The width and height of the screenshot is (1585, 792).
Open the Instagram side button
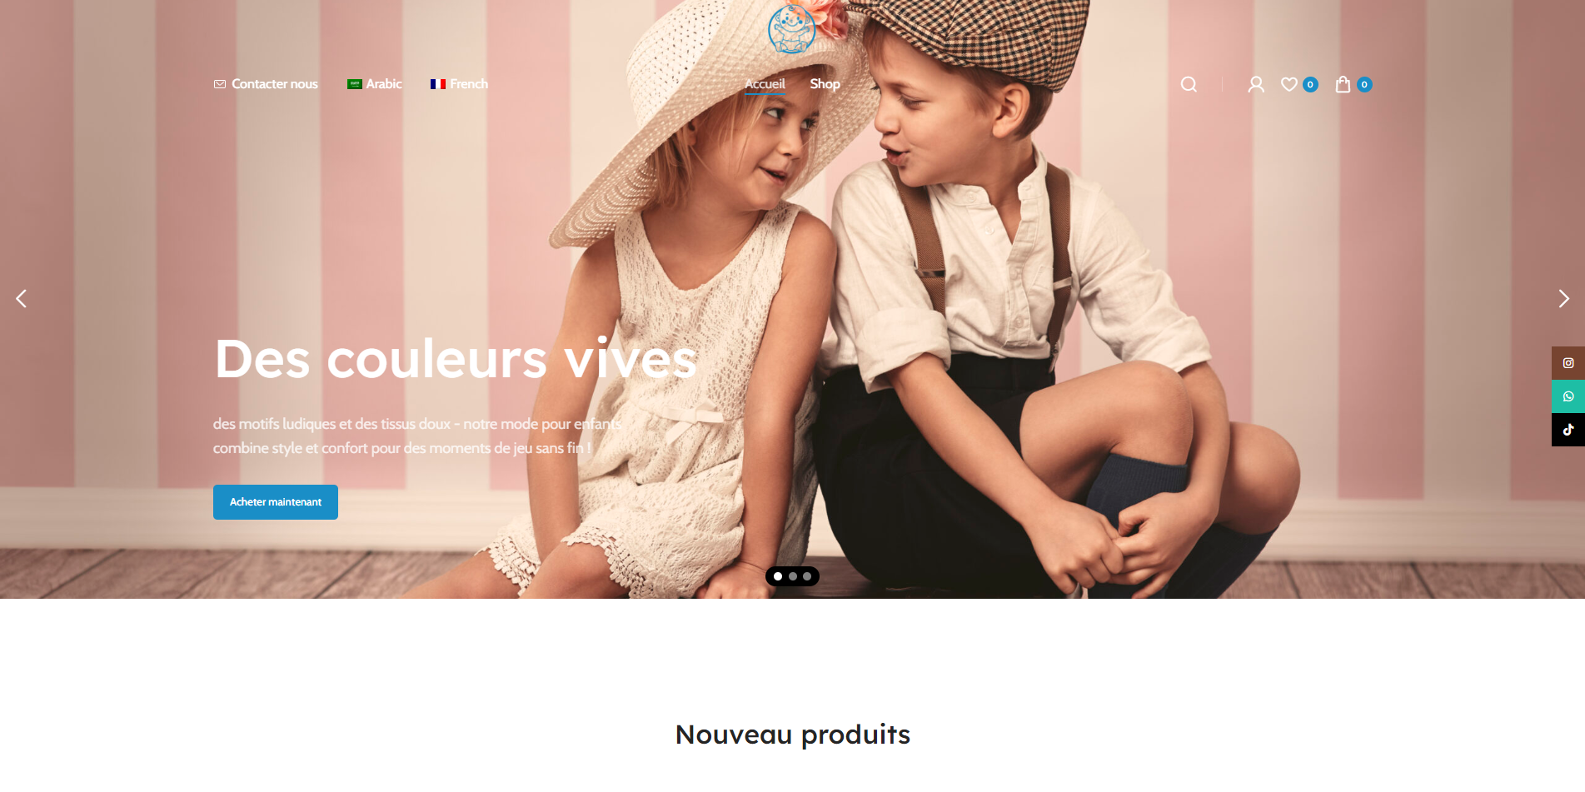coord(1568,363)
